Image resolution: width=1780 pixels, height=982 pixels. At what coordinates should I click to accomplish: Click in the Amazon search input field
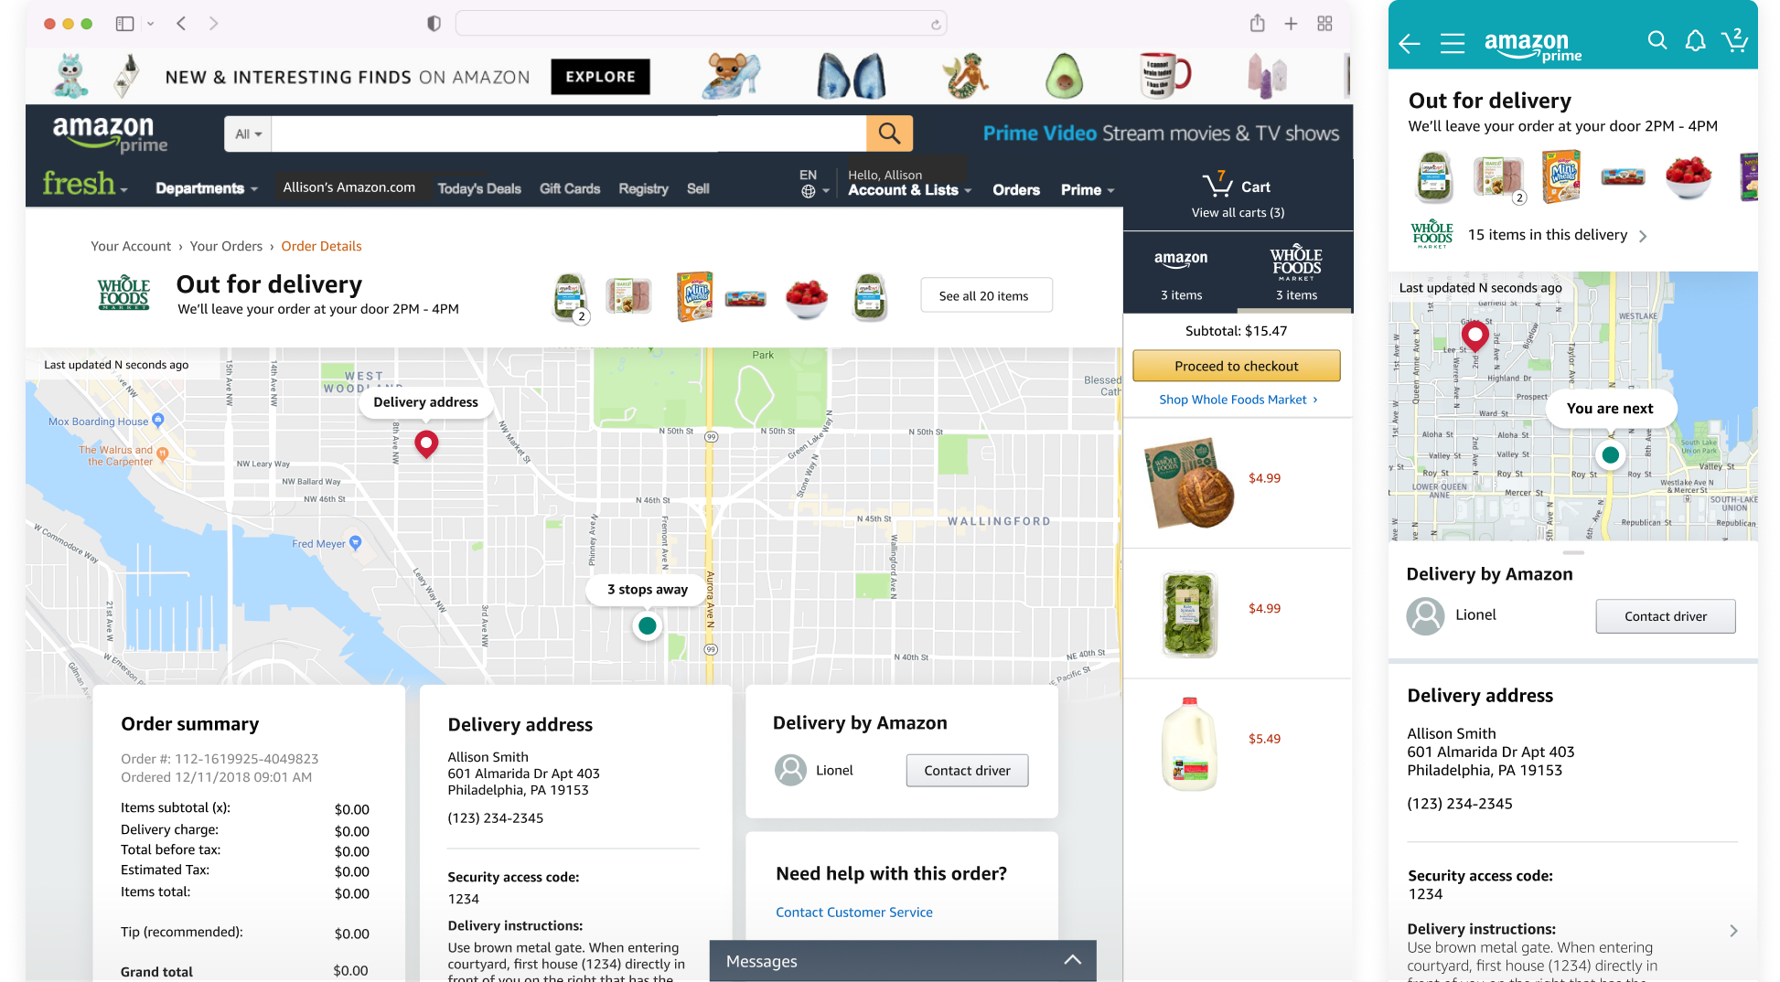pos(568,133)
